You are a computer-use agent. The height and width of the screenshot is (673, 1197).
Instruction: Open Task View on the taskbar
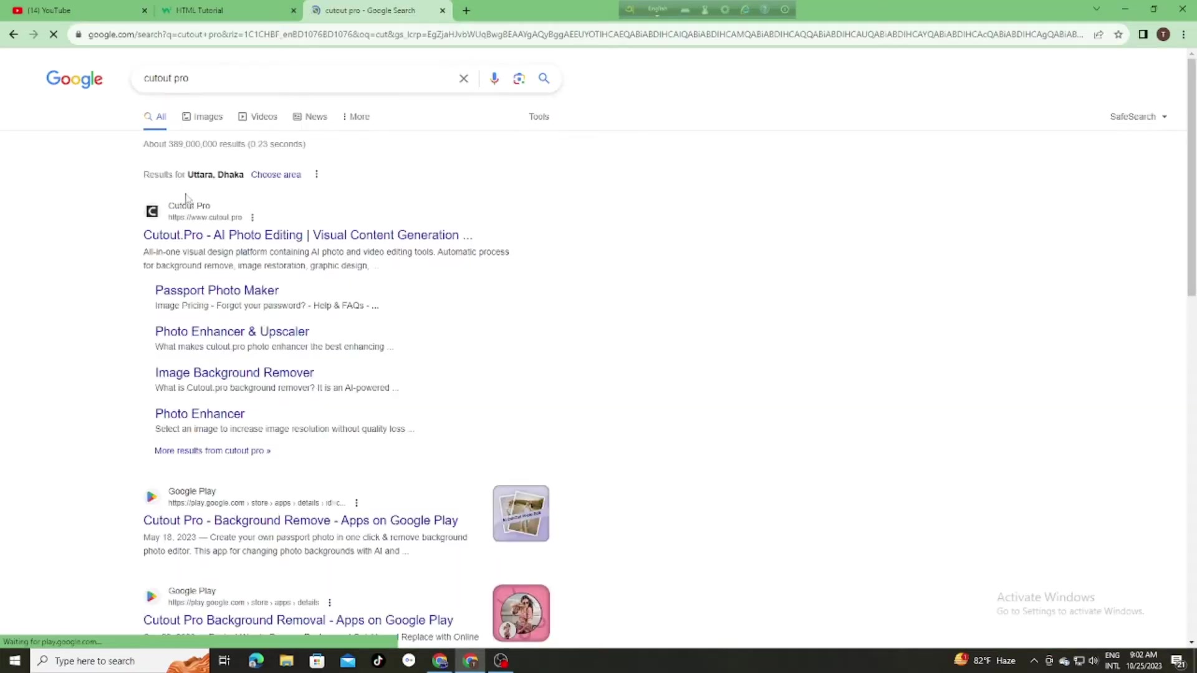click(224, 661)
